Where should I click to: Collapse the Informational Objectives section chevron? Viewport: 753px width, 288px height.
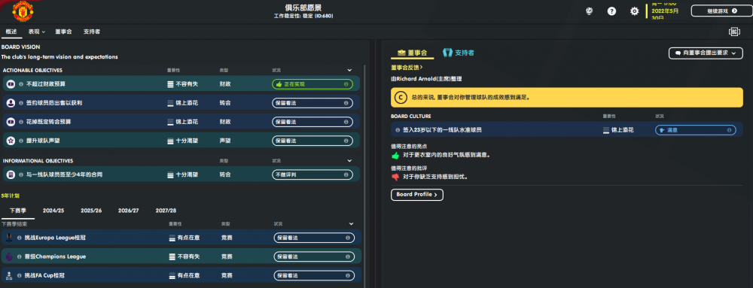click(x=350, y=161)
